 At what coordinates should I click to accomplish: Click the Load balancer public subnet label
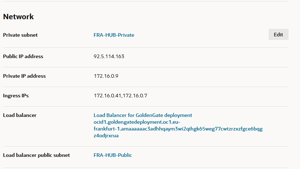(x=36, y=155)
